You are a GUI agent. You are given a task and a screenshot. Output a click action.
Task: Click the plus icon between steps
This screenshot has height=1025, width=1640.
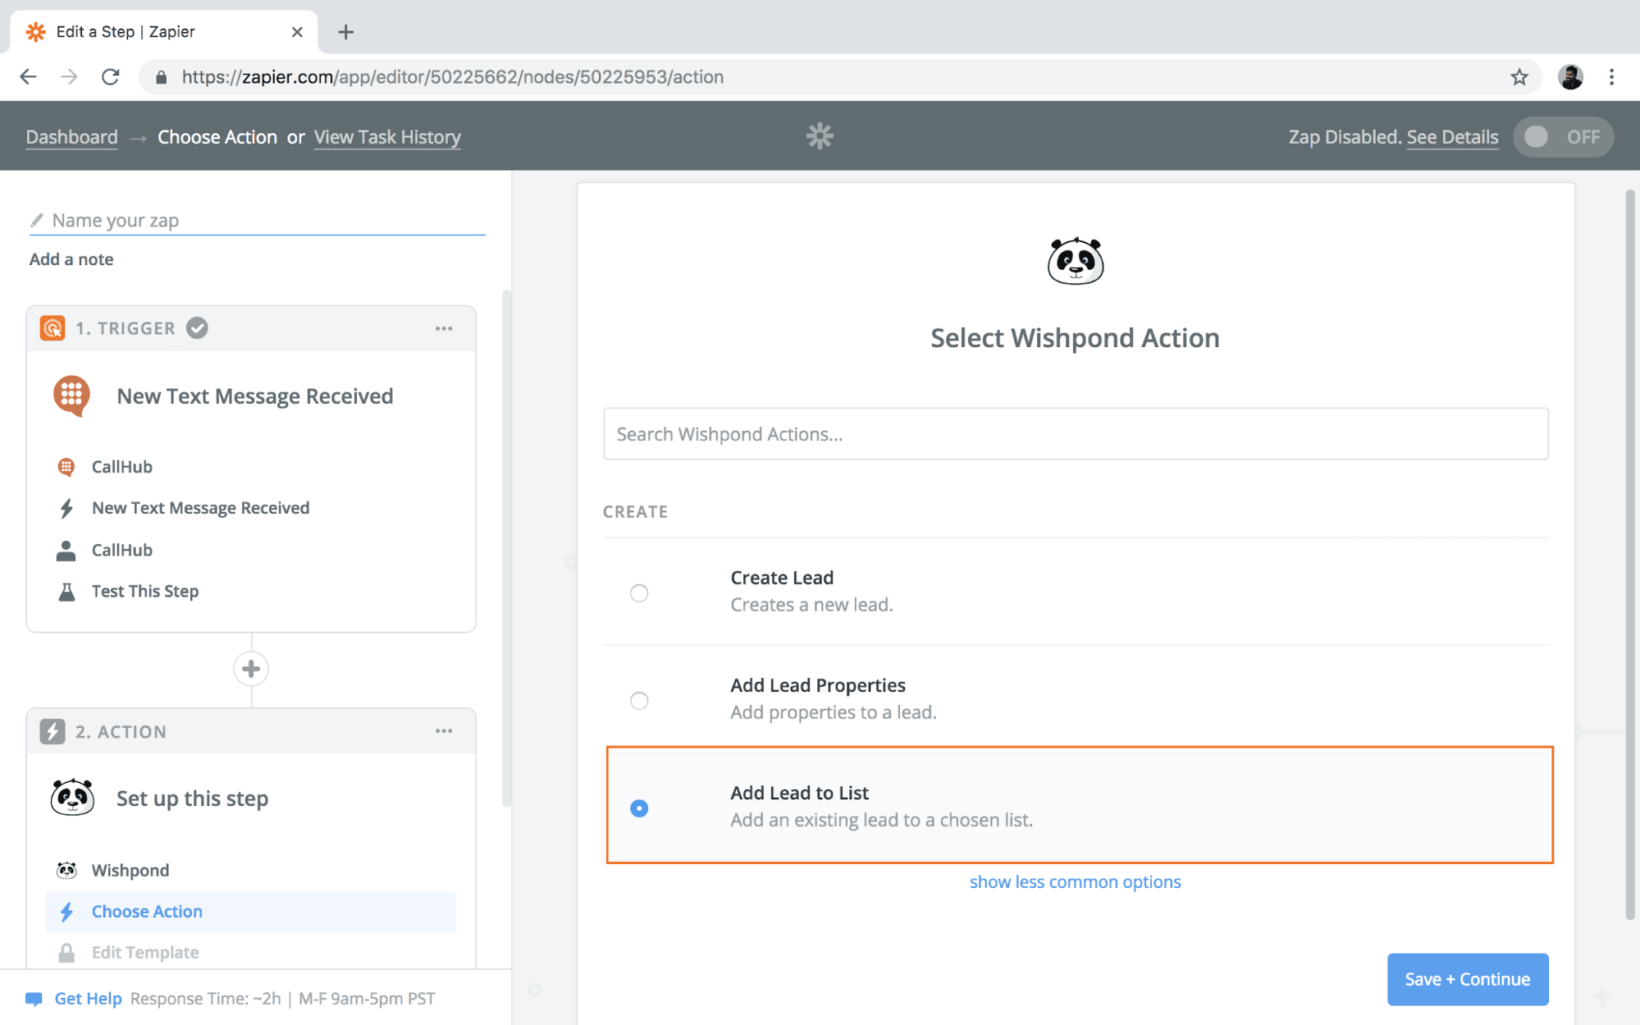pyautogui.click(x=251, y=669)
